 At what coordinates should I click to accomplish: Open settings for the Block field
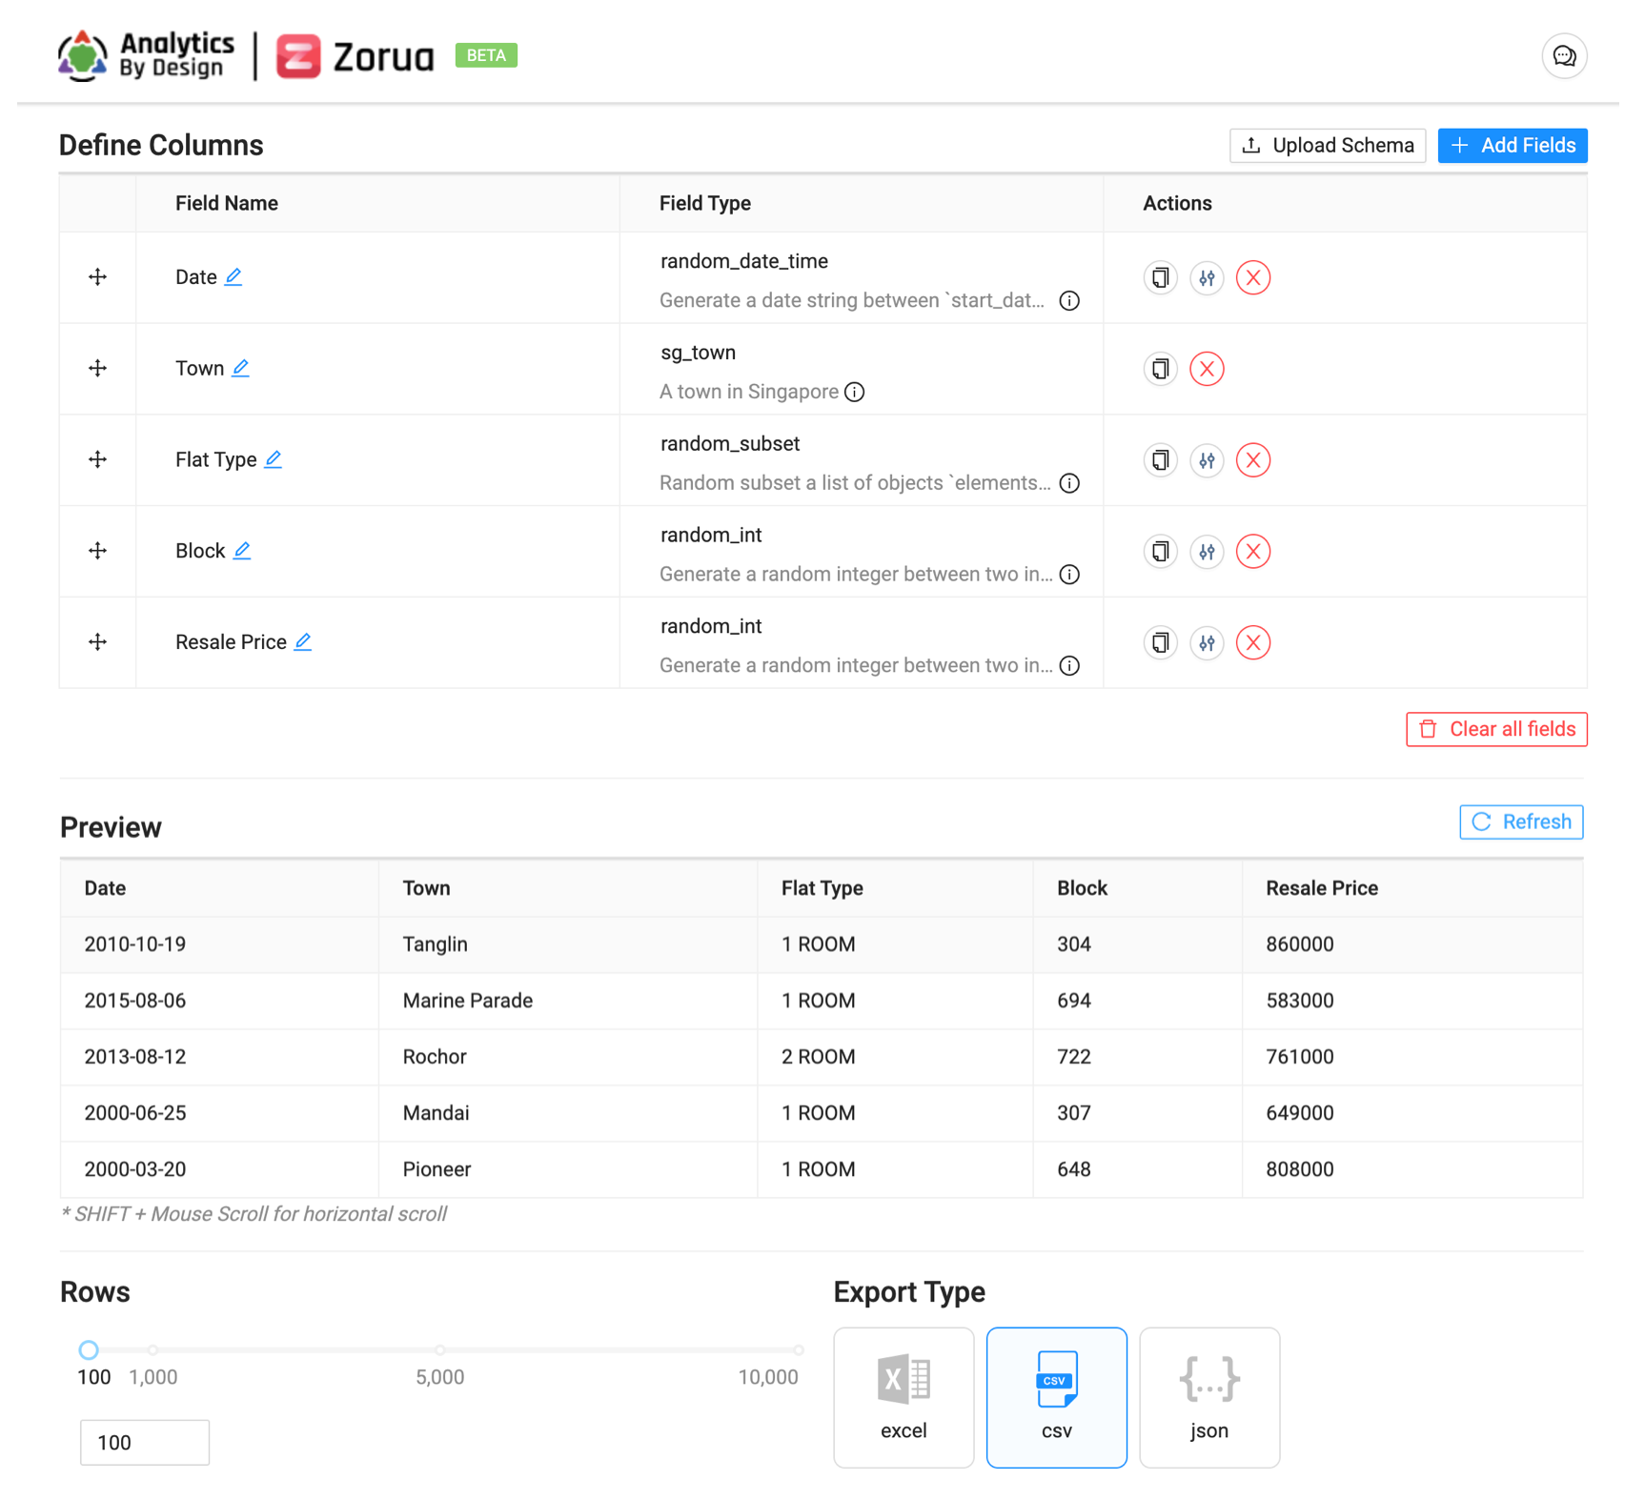1207,551
